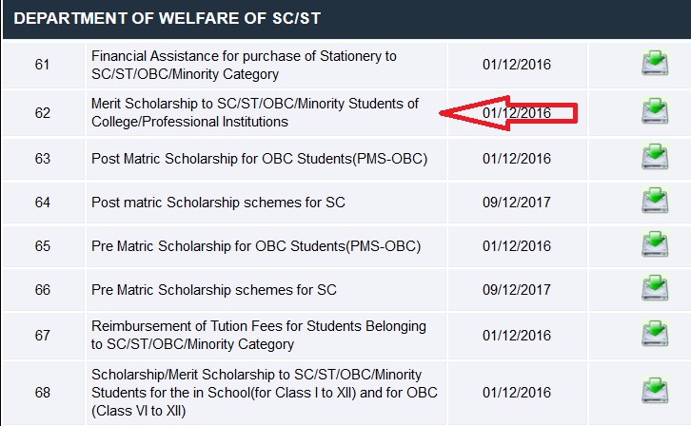Select Pre Matric Scholarship for OBC Students

pyautogui.click(x=255, y=246)
